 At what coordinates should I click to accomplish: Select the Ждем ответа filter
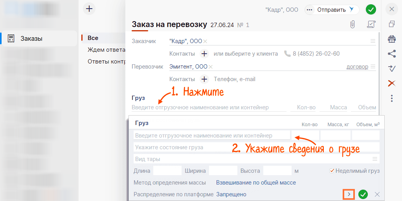click(x=106, y=50)
